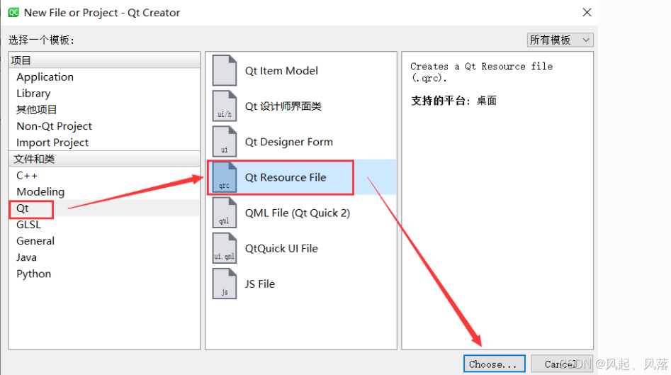Close the New File or Project dialog
Viewport: 671px width, 375px height.
click(587, 13)
